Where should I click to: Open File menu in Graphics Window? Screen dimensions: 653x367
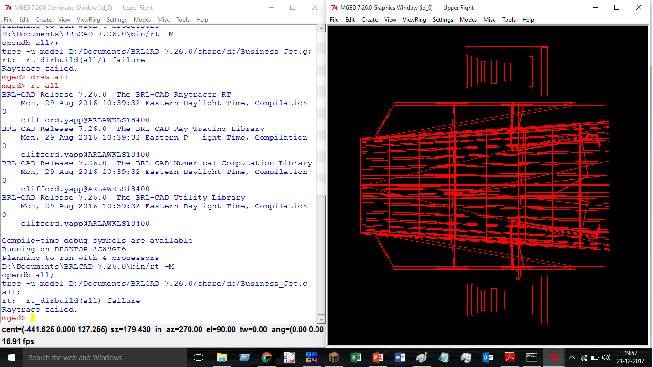point(334,20)
